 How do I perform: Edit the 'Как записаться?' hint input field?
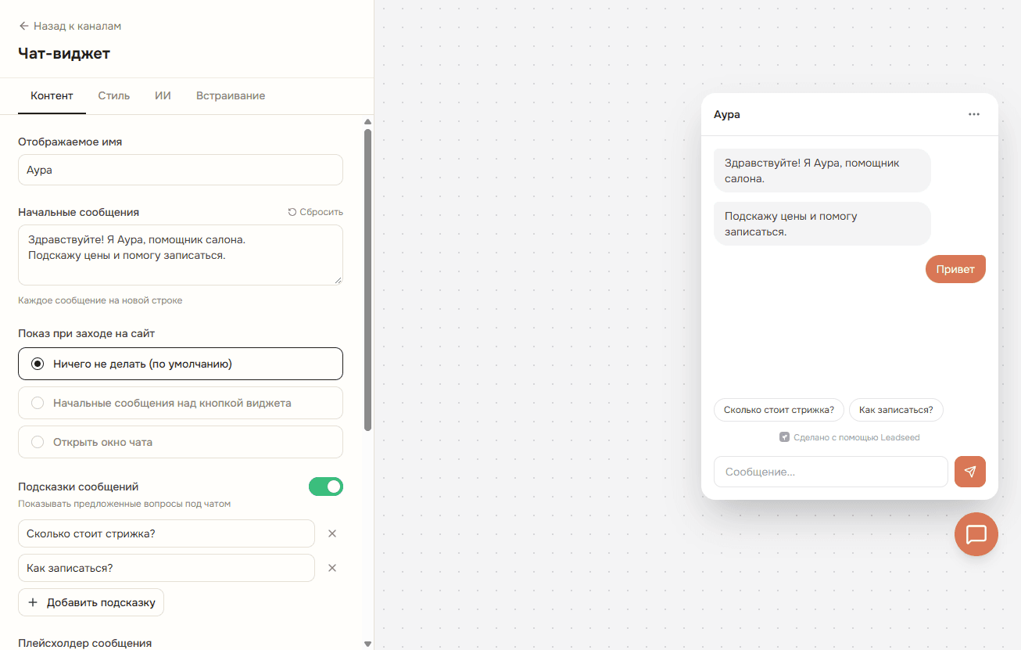(x=167, y=568)
